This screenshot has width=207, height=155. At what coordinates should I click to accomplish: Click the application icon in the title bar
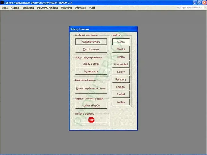tap(2, 2)
